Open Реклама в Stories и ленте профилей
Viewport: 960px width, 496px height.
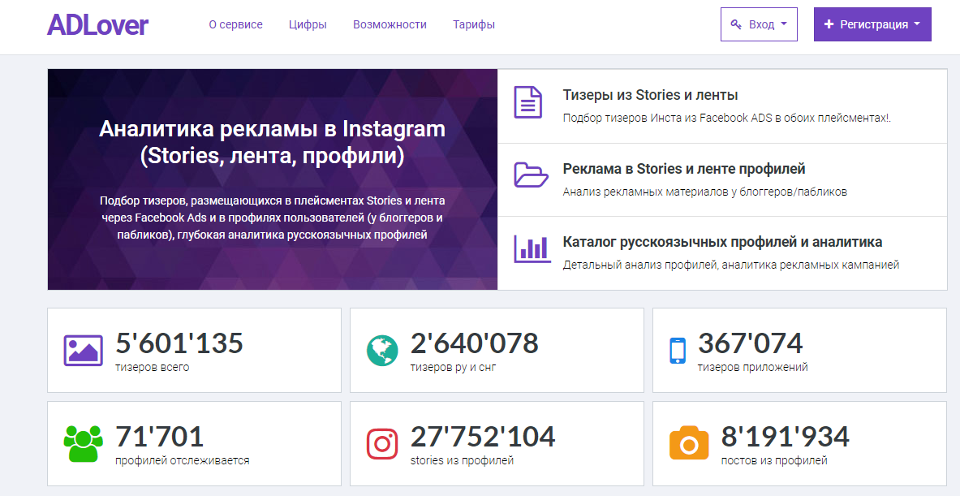684,168
